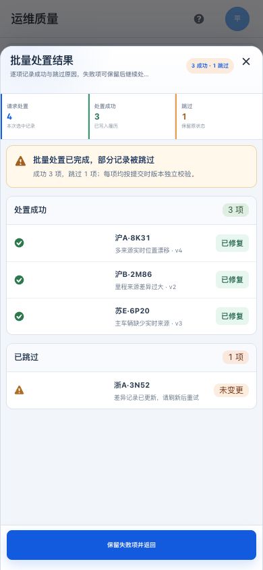Click the 1 项 count badge
Viewport: 263px width, 570px height.
pyautogui.click(x=236, y=357)
